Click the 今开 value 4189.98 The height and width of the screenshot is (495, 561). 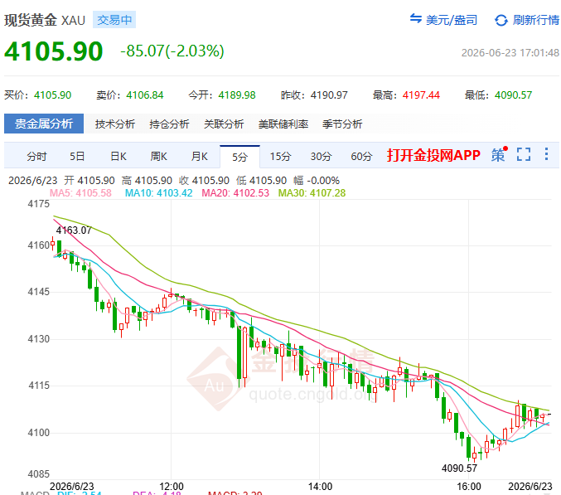coord(237,95)
